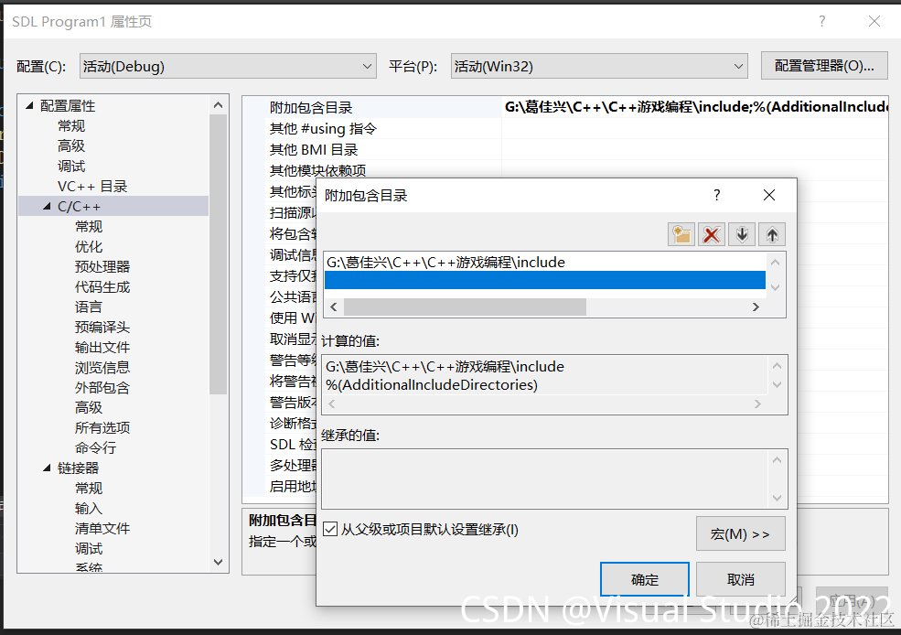Image resolution: width=901 pixels, height=635 pixels.
Task: Open the 平台 dropdown showing 活动(Win32)
Action: 599,66
